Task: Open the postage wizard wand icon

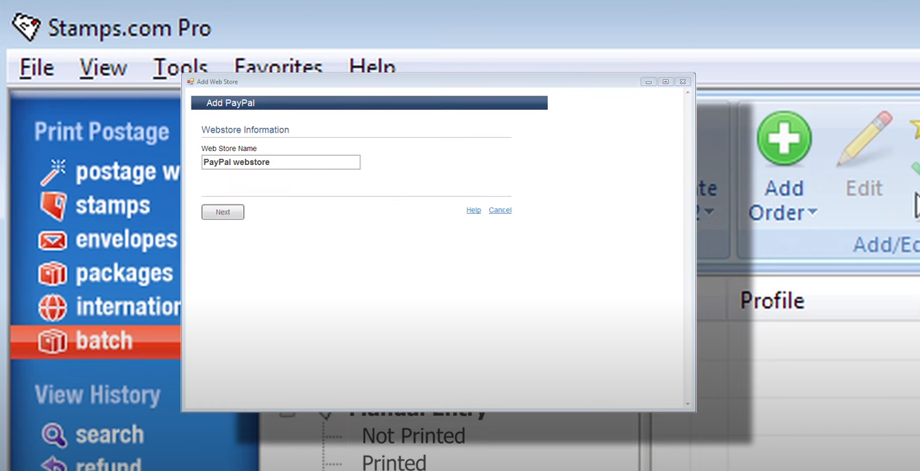Action: (x=53, y=172)
